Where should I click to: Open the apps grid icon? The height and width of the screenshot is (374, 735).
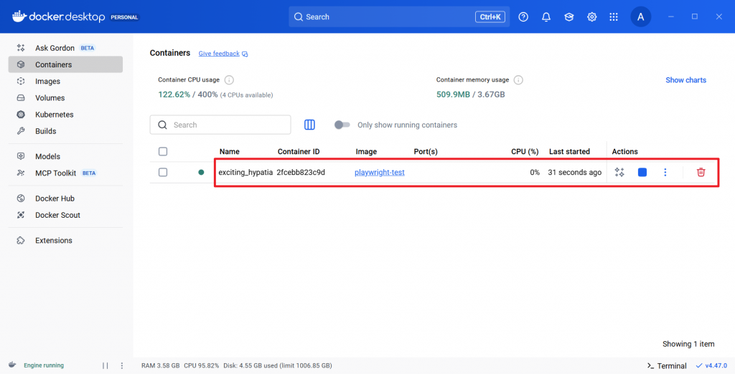614,17
